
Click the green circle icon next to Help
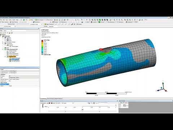24,20
